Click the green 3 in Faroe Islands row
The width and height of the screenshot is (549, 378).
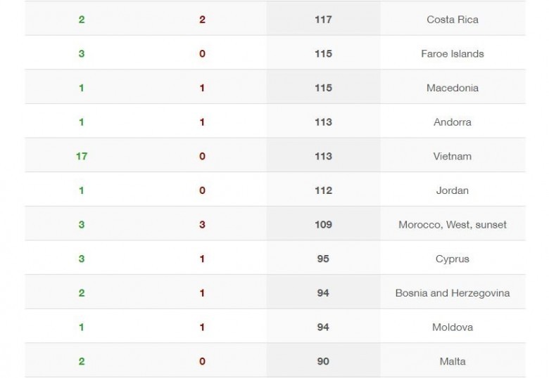point(82,54)
